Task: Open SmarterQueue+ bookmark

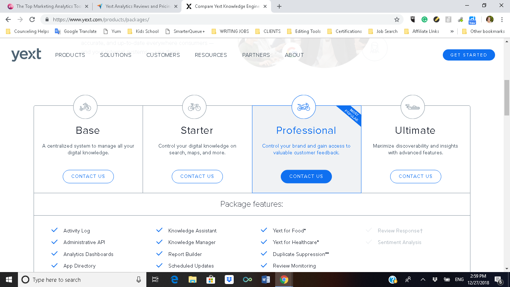Action: coord(185,31)
